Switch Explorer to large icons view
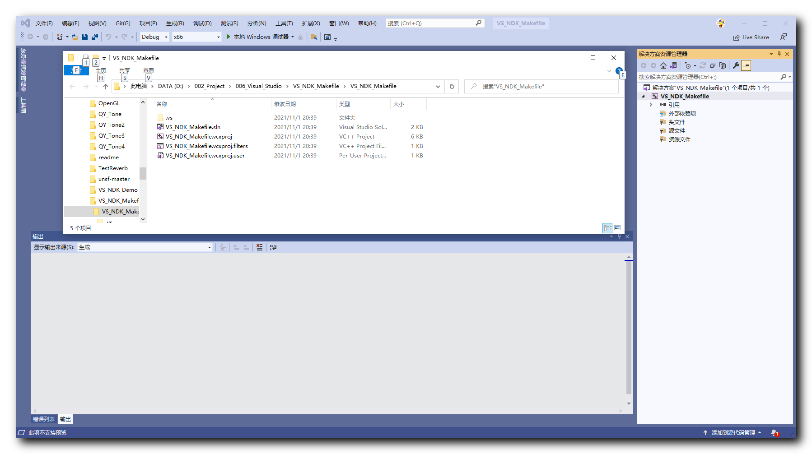Screen dimensions: 812x454 pos(617,228)
